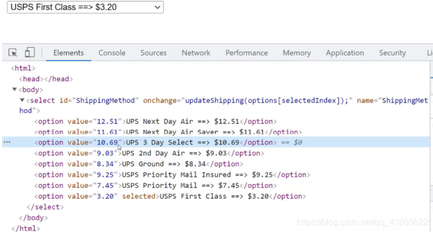
Task: Click the onchange updateShipping attribute value
Action: pos(267,100)
